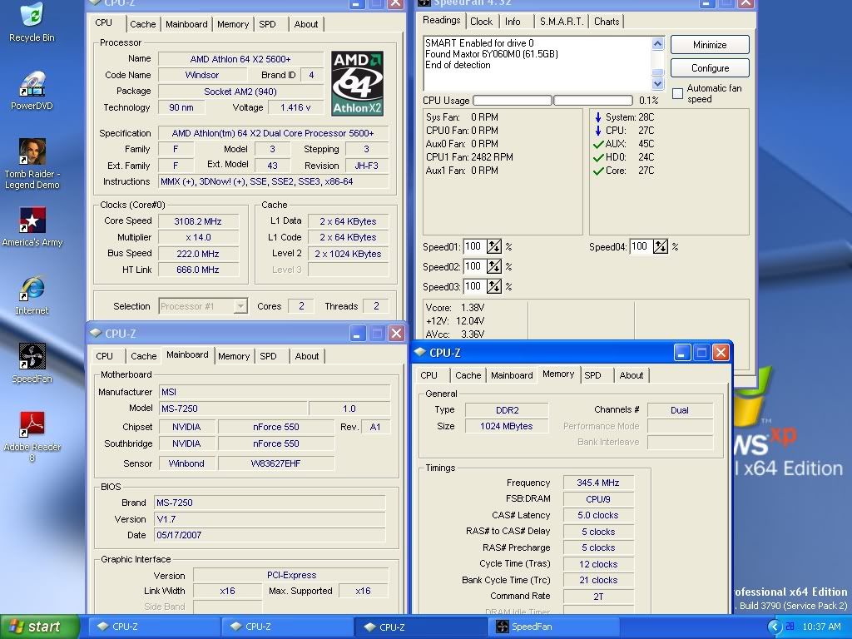The image size is (852, 639).
Task: Open the Windows Start menu
Action: (39, 627)
